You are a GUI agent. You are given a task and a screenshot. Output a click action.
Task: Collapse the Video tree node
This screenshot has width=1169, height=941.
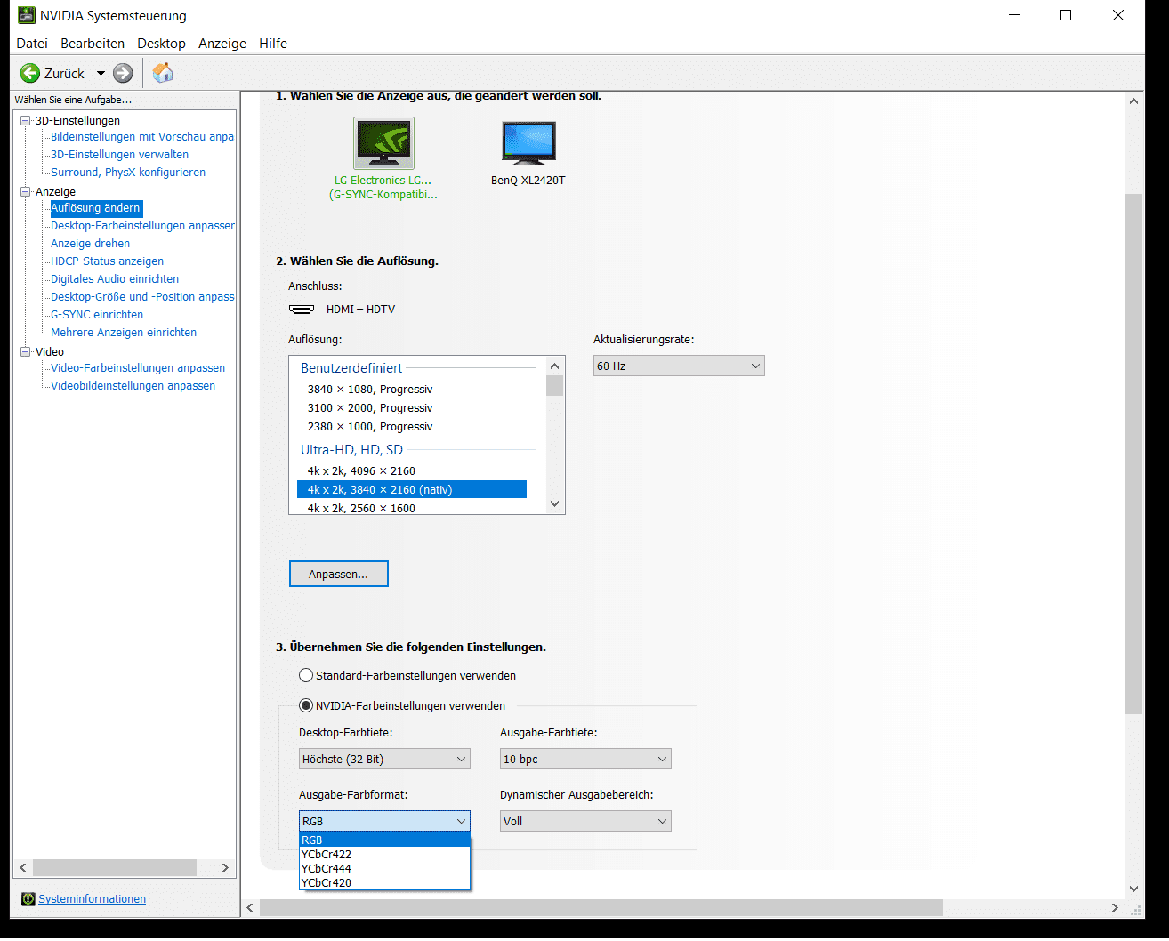26,351
